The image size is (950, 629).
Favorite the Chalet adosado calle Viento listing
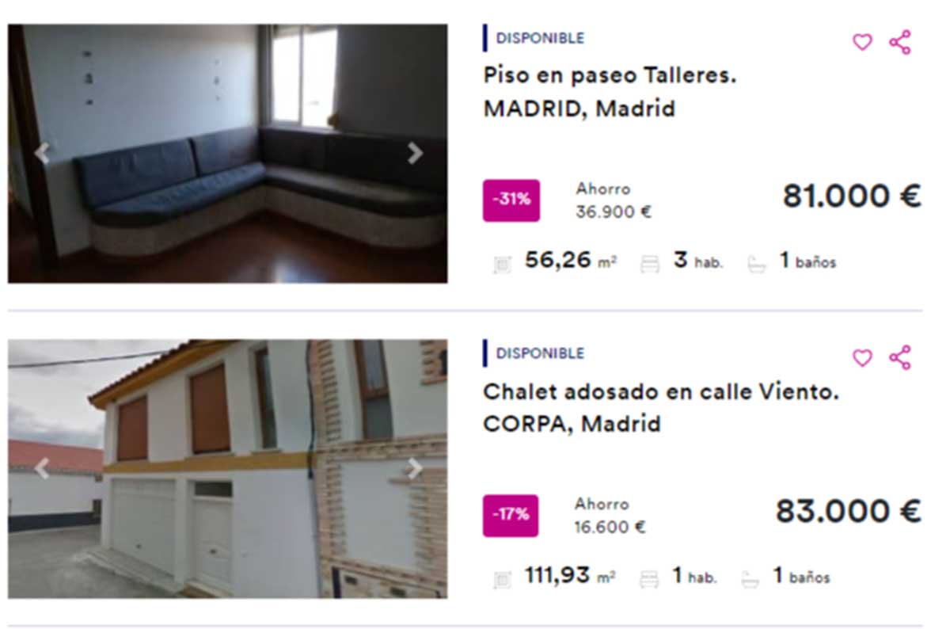(x=862, y=358)
